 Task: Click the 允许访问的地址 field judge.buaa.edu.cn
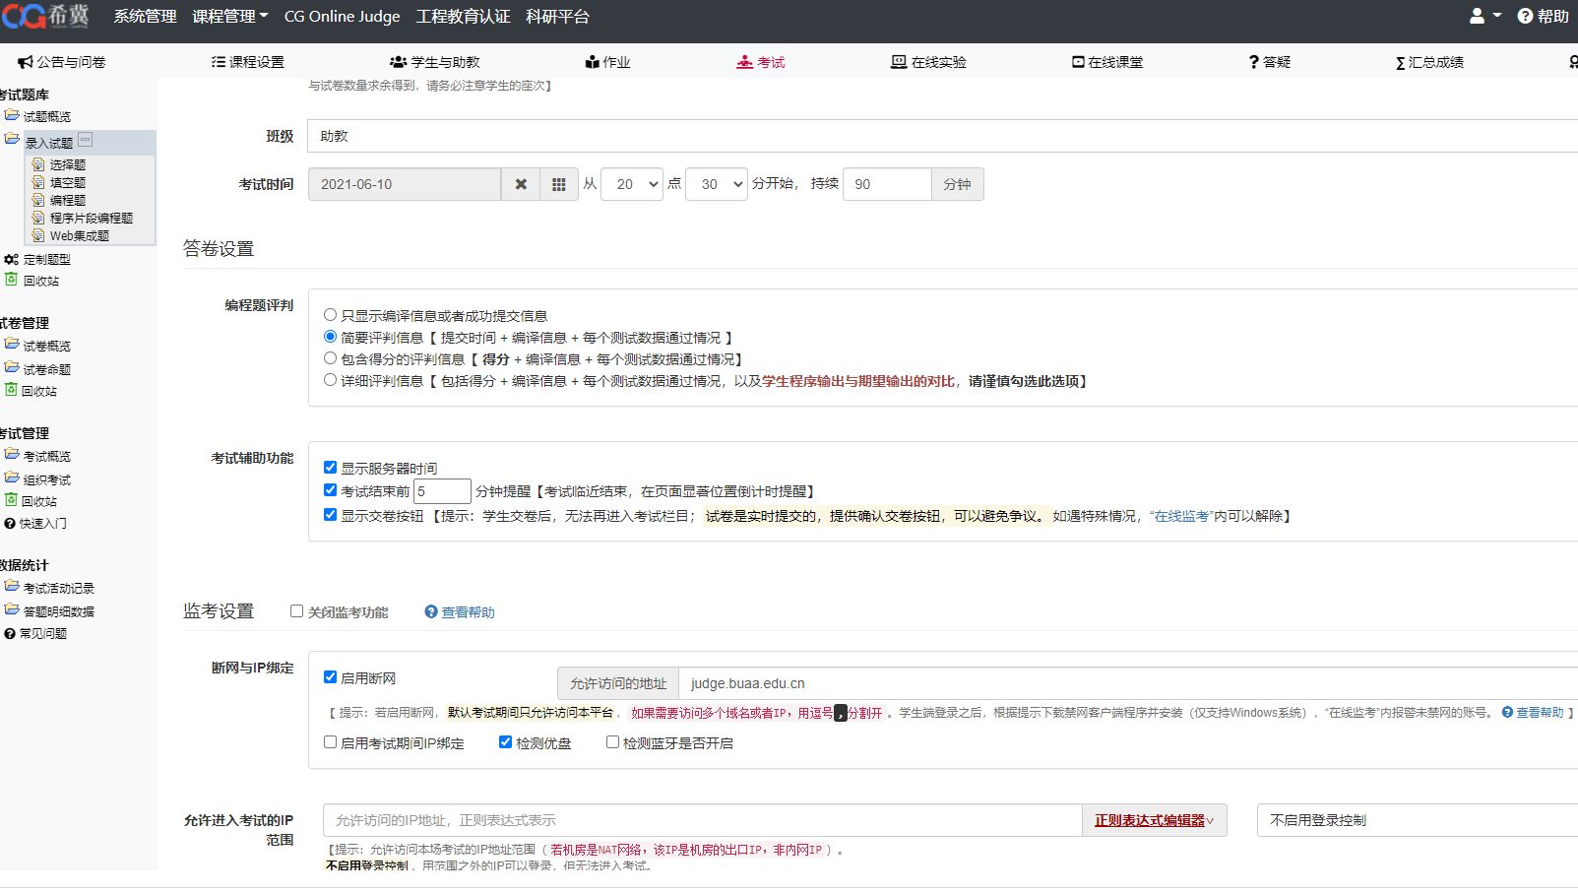coord(1128,683)
